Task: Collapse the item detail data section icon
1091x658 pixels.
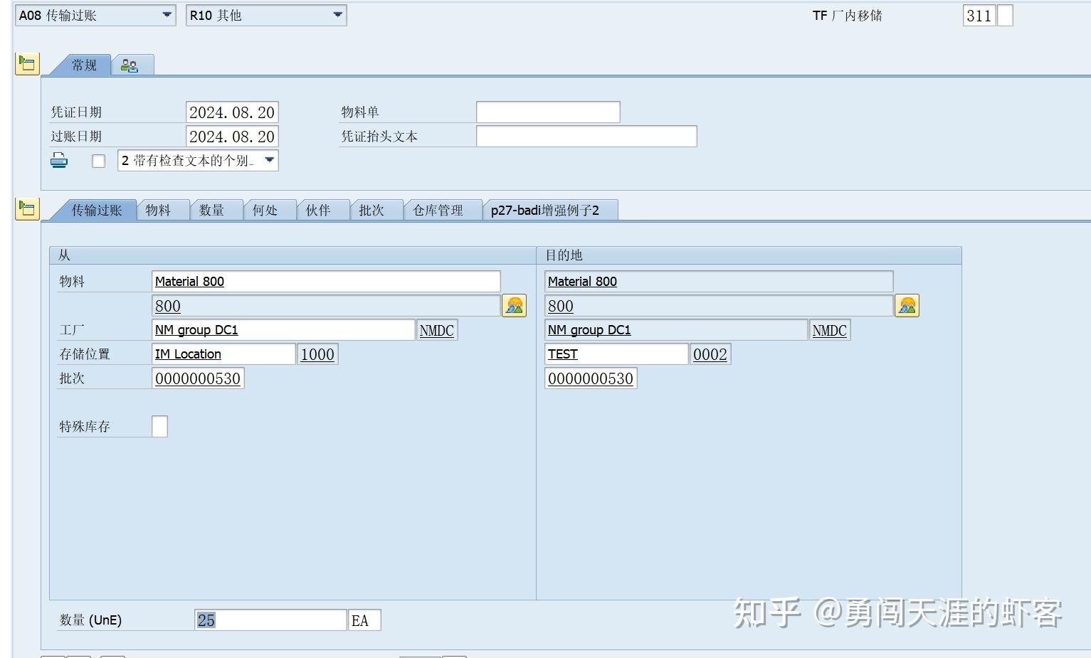Action: (26, 209)
